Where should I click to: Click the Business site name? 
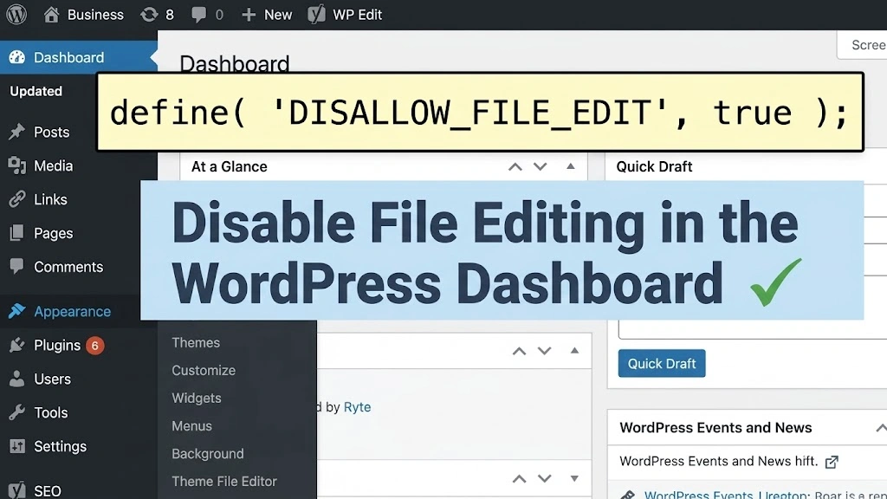tap(95, 15)
